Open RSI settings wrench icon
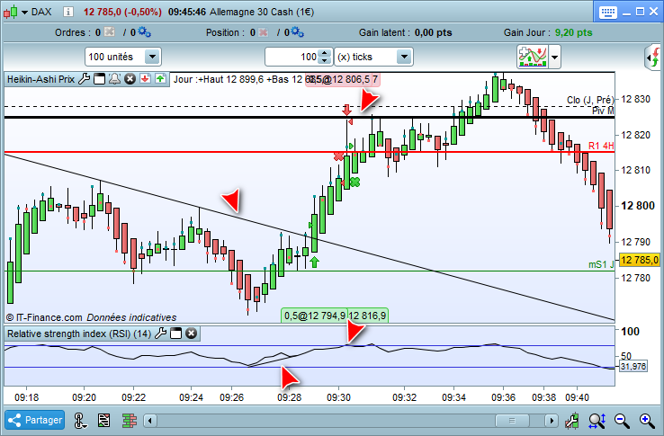The height and width of the screenshot is (436, 664). click(160, 334)
